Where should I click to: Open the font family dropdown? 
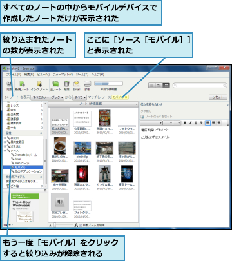151,123
